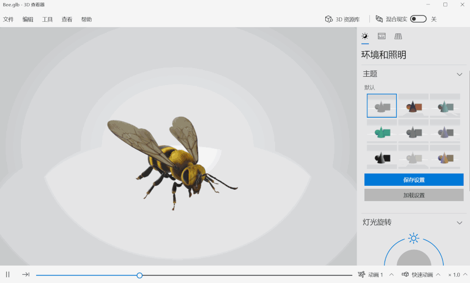Screen dimensions: 470x283
Task: Switch to the grid and views tab
Action: click(x=398, y=36)
